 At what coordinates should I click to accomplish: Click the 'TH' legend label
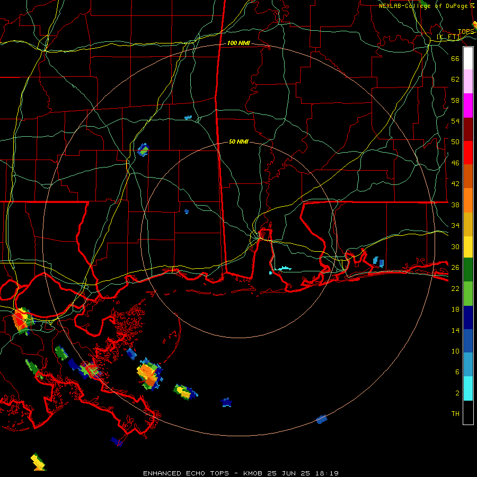tap(455, 413)
